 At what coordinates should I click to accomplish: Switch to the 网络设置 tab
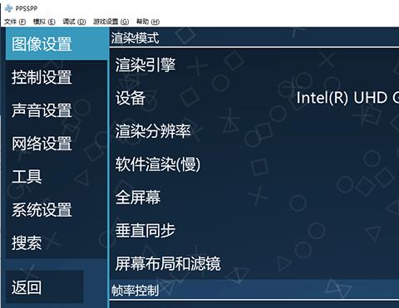click(x=57, y=144)
